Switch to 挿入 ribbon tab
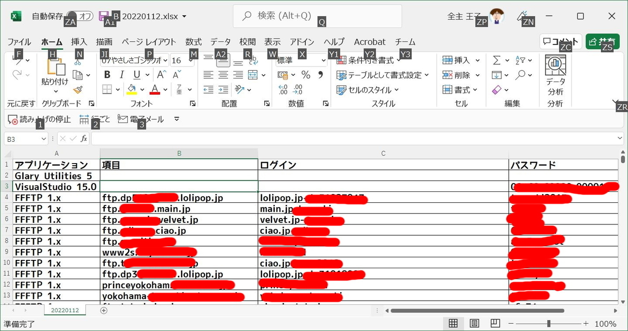Screen dimensions: 628x331 (x=79, y=42)
